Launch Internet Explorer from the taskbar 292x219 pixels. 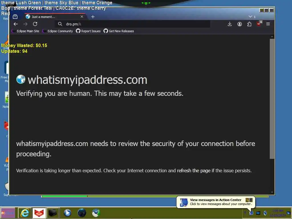[x=25, y=213]
